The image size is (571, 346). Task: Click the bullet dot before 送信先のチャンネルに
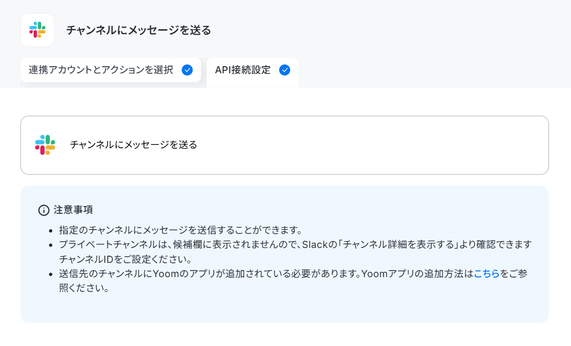point(51,274)
